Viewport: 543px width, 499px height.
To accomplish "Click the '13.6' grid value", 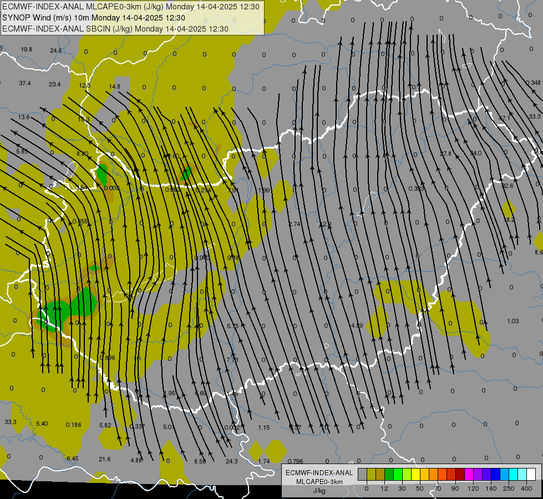I will (24, 118).
